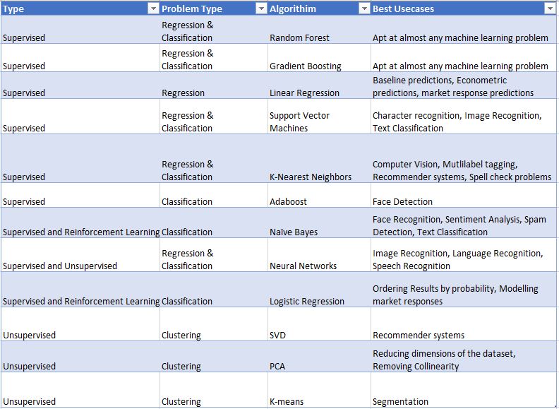Open the Type column filter dropdown
The image size is (559, 409).
point(152,8)
